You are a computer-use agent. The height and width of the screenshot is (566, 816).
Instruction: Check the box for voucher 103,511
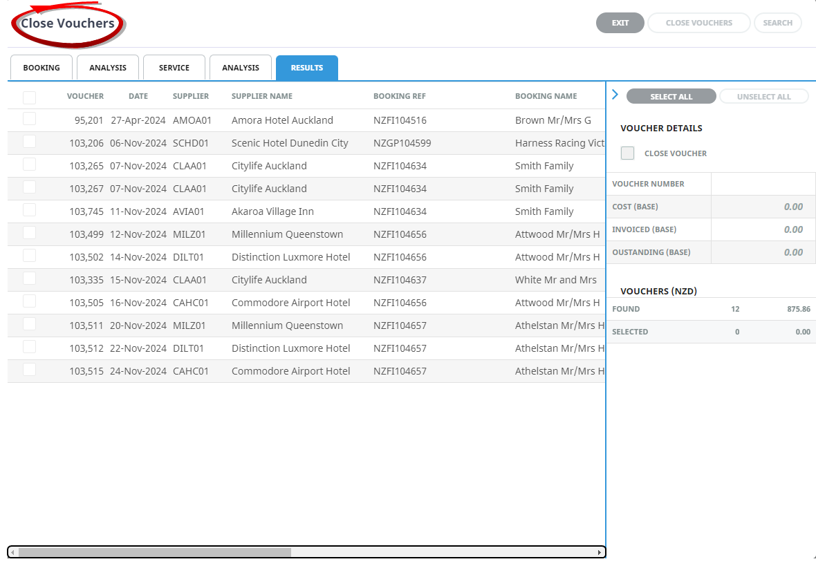[29, 324]
